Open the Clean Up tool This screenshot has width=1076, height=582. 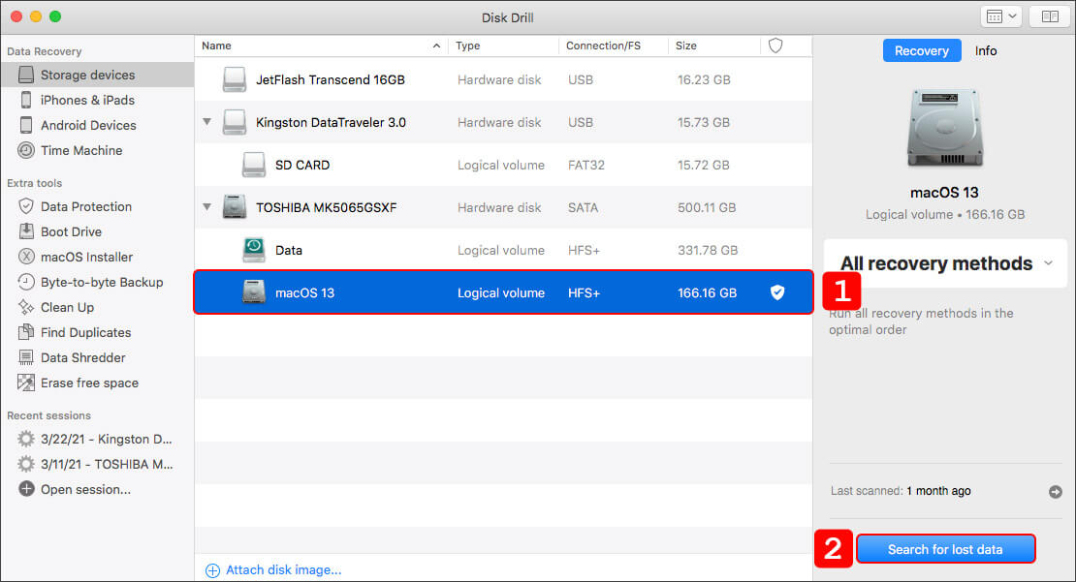point(67,307)
